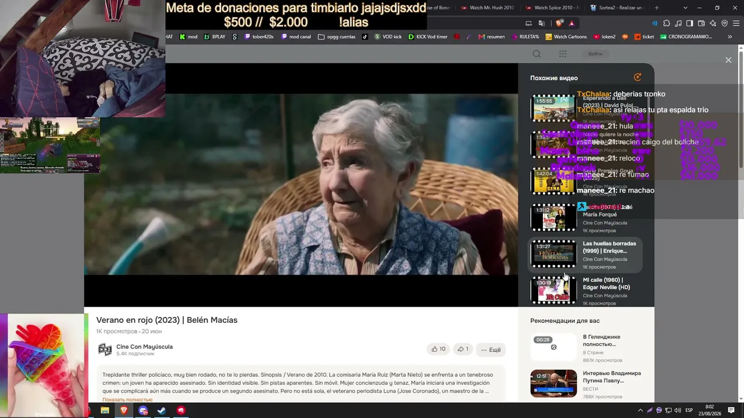This screenshot has height=418, width=744.
Task: Open the Mi calle (1960) video title
Action: coord(606,283)
